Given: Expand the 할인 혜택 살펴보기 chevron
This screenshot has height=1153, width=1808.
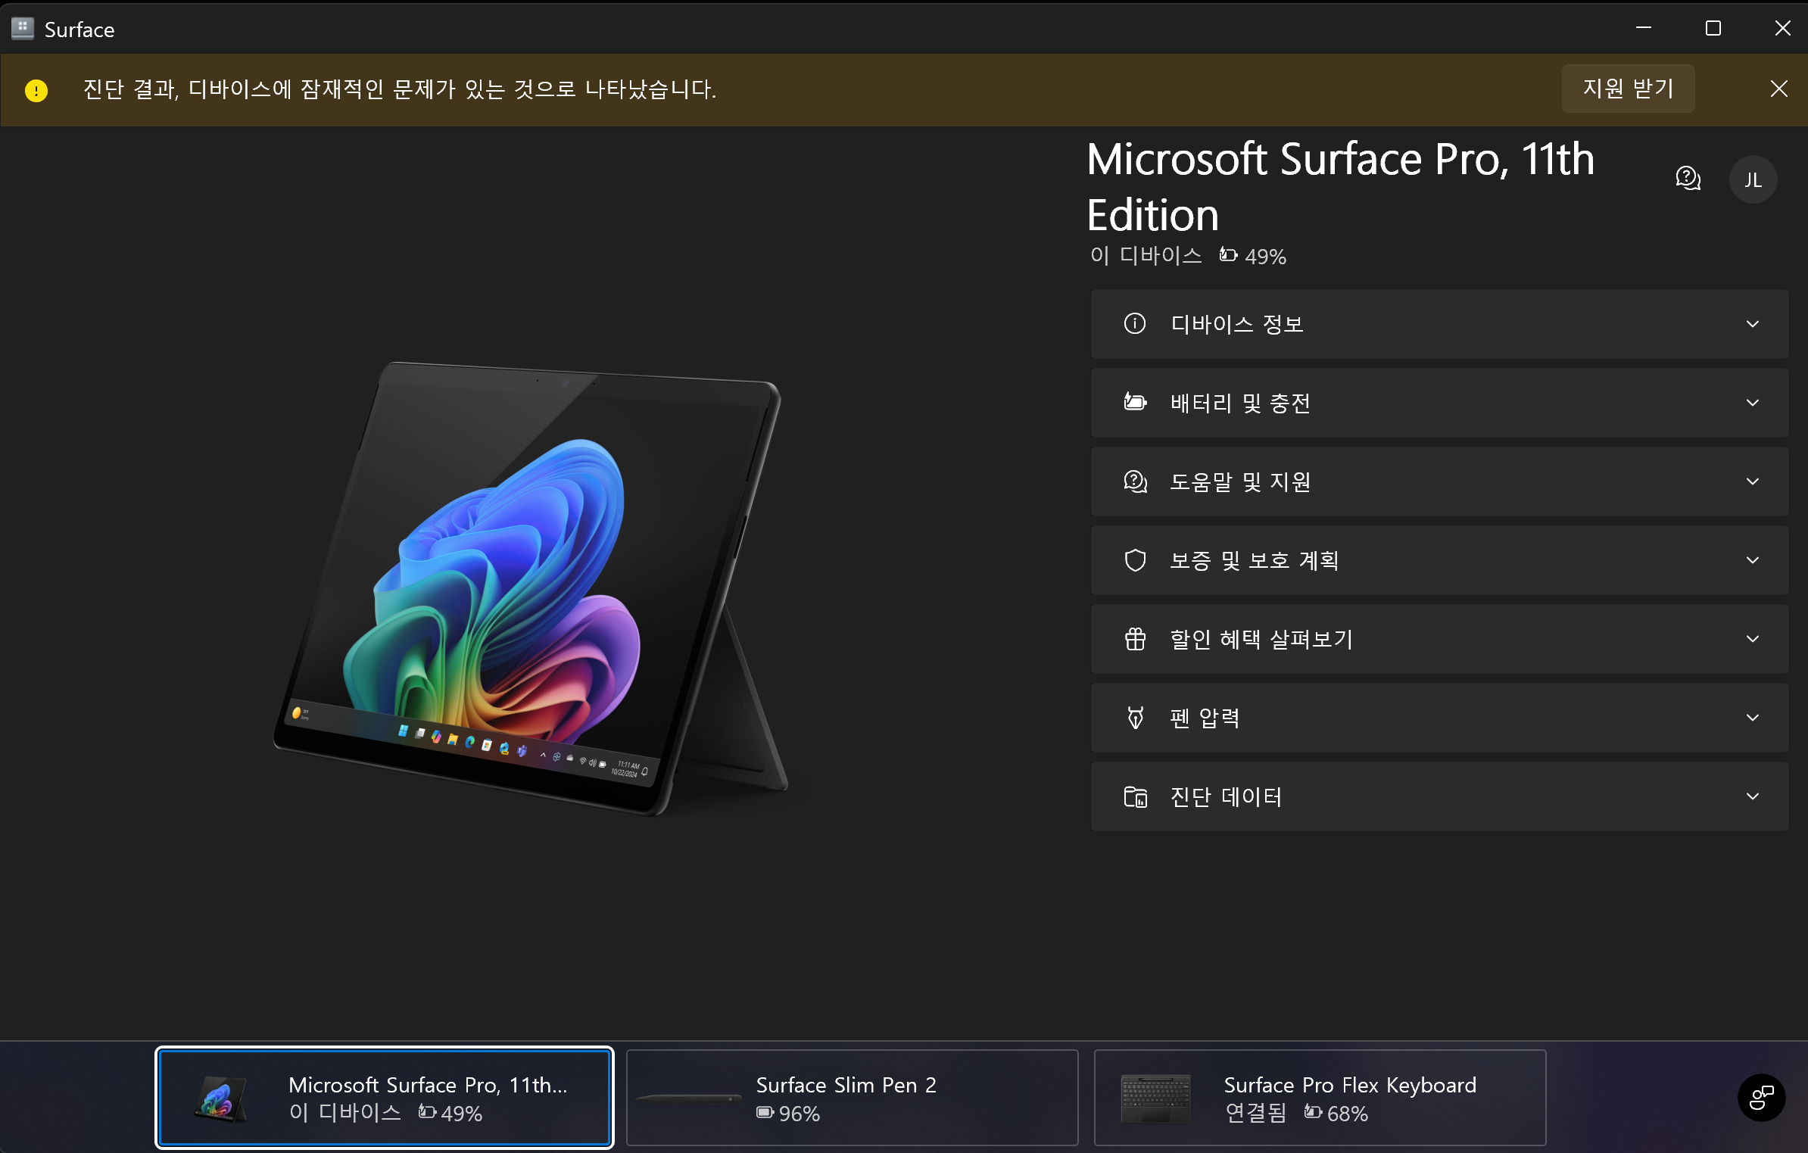Looking at the screenshot, I should [x=1753, y=639].
